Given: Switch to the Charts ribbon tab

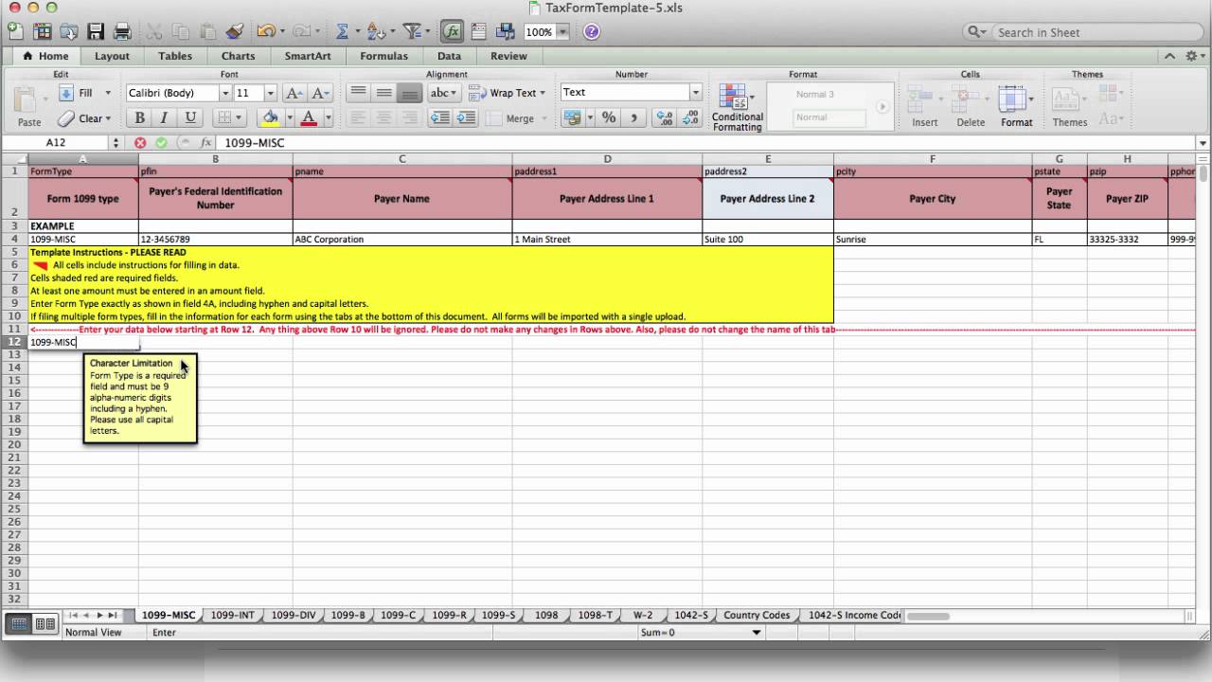Looking at the screenshot, I should (238, 56).
